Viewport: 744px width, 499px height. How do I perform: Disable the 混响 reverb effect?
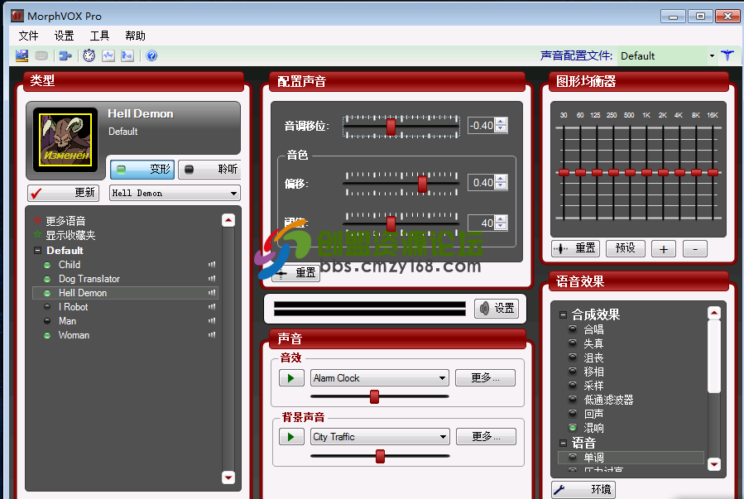[573, 428]
